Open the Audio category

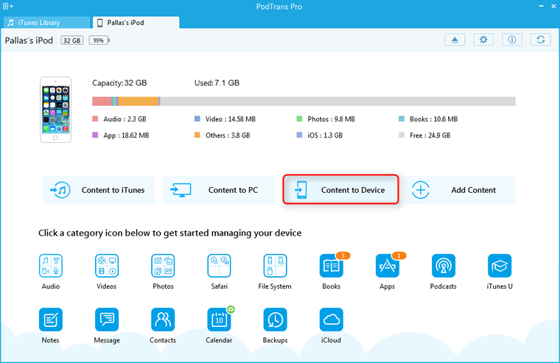pyautogui.click(x=51, y=265)
